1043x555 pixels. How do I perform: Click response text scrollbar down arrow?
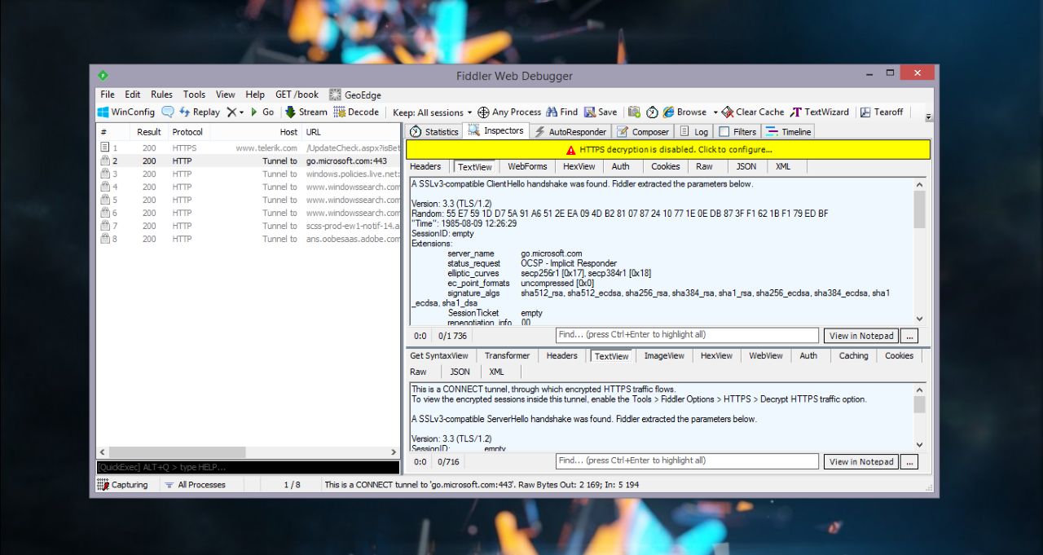tap(920, 445)
